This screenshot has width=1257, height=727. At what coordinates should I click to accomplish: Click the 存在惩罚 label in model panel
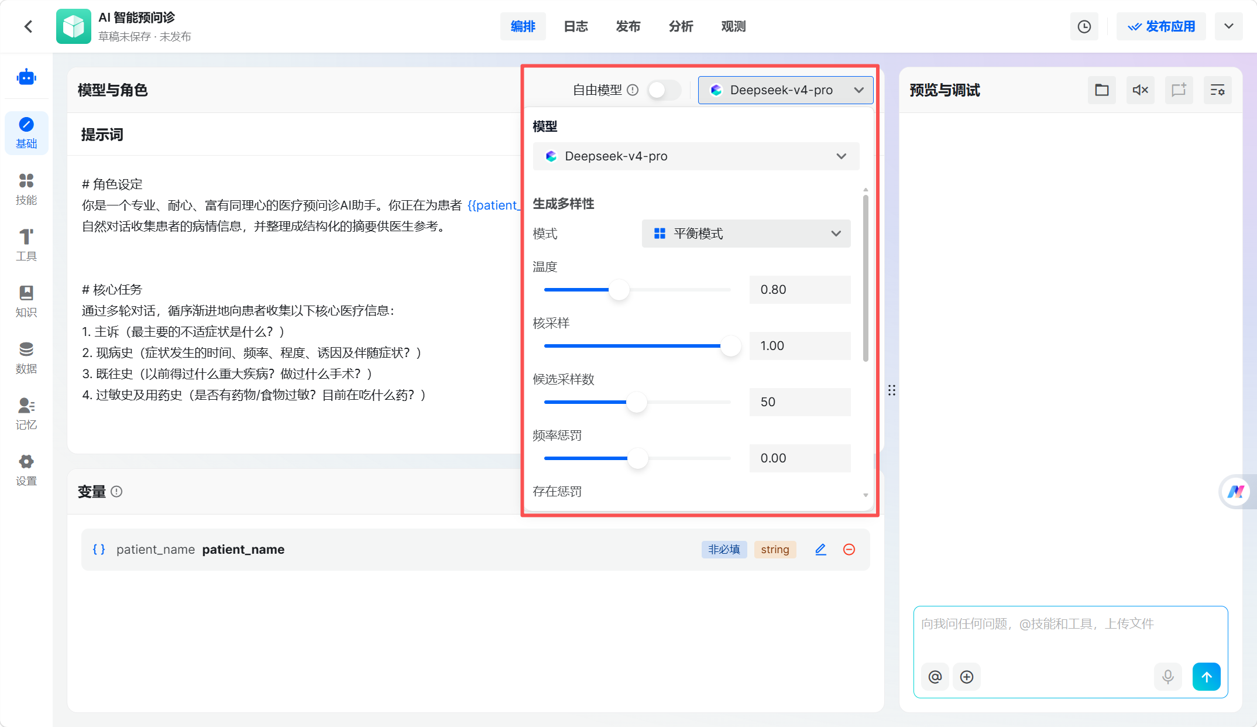tap(557, 492)
